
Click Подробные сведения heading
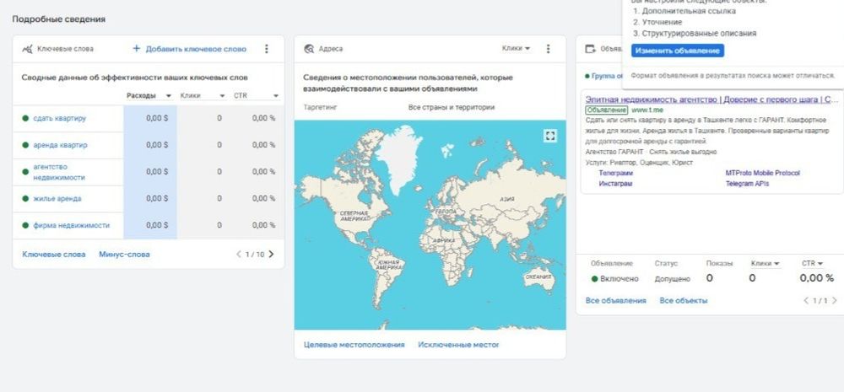tap(59, 19)
